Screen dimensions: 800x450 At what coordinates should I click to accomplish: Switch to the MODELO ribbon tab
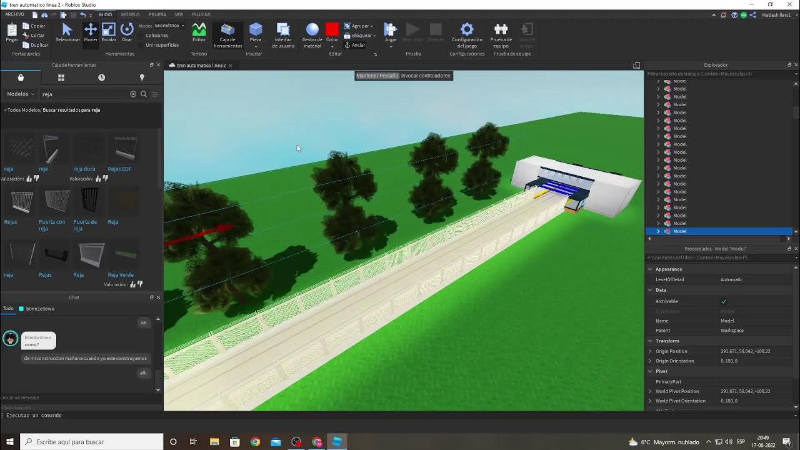click(130, 14)
